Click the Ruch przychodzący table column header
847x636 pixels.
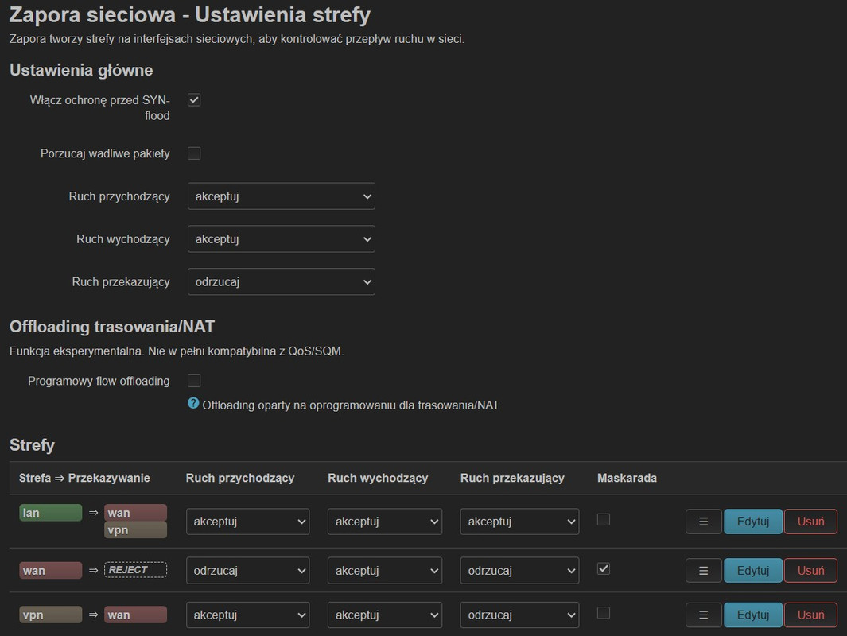click(240, 478)
